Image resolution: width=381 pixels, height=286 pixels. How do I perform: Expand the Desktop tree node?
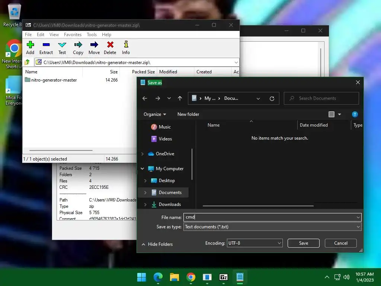[x=145, y=181]
